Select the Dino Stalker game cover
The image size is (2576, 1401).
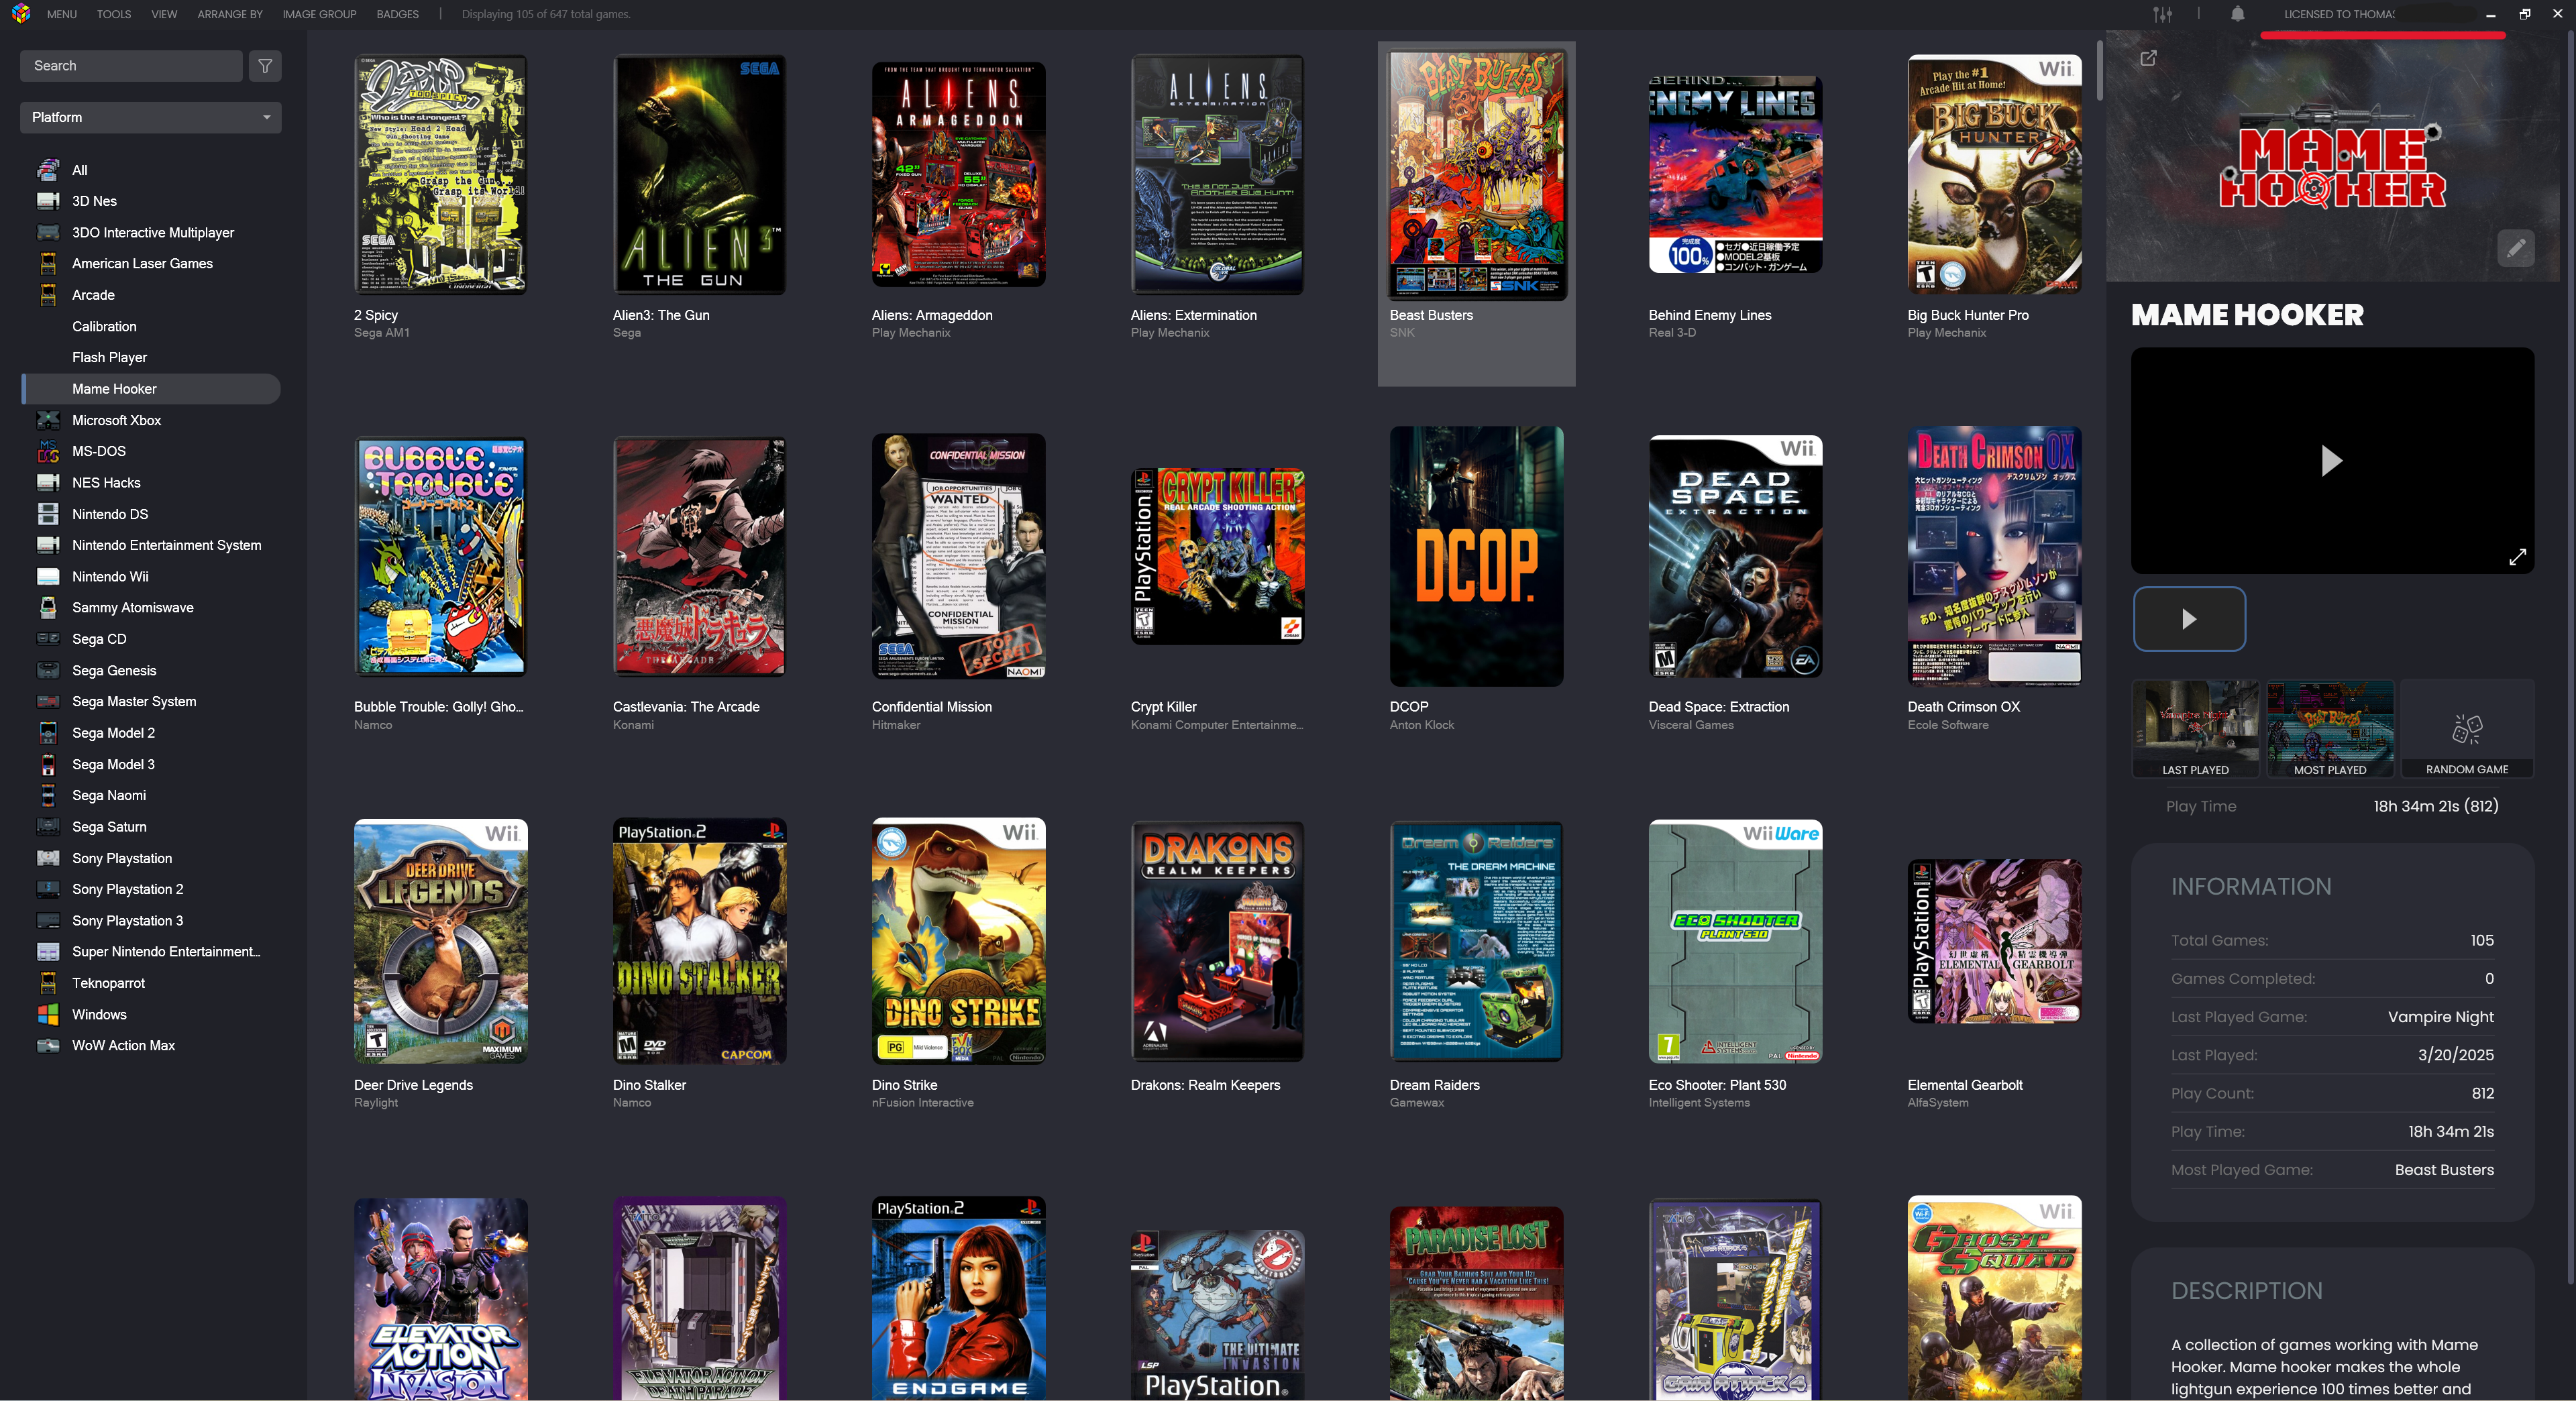(x=699, y=941)
